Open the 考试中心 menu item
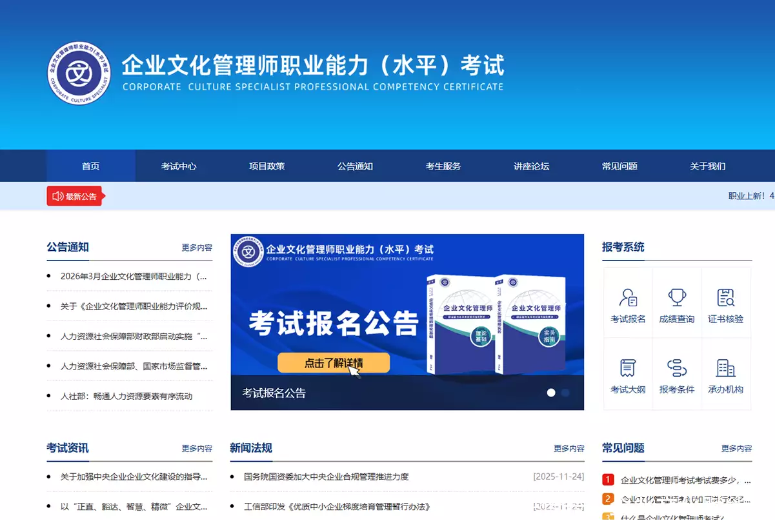 point(179,166)
